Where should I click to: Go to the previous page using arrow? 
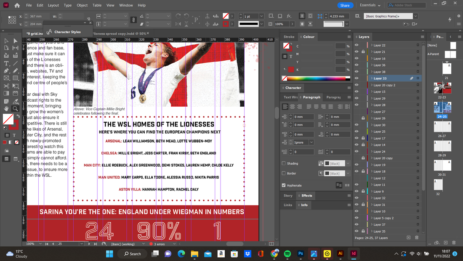click(53, 244)
